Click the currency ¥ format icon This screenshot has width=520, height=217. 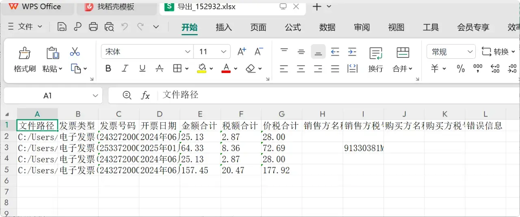click(435, 68)
